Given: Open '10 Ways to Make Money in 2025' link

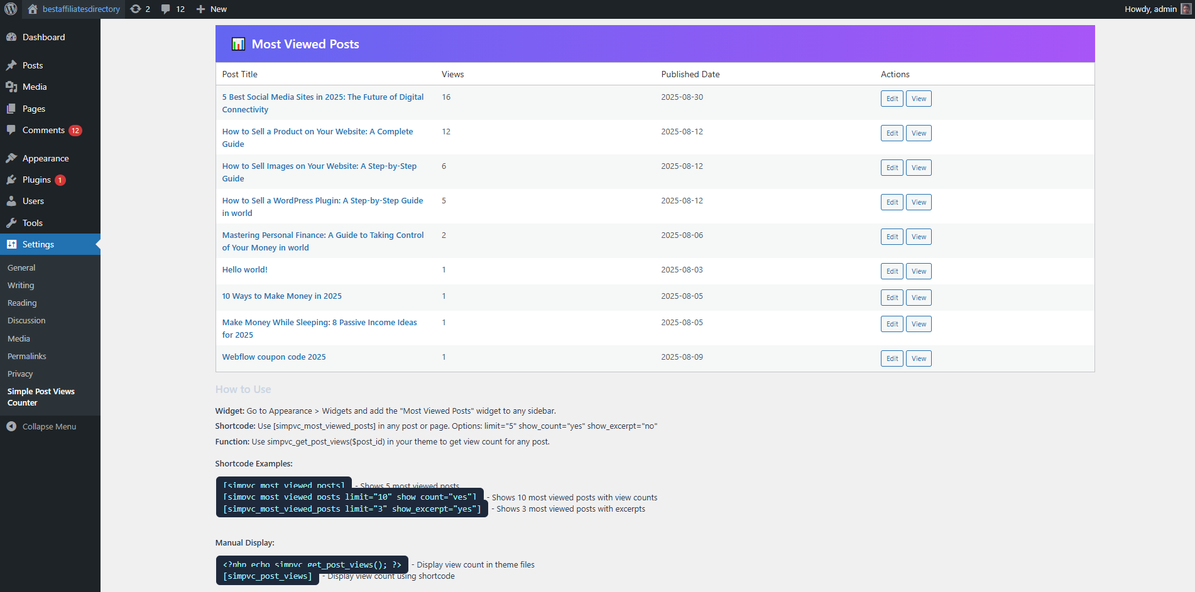Looking at the screenshot, I should [282, 296].
